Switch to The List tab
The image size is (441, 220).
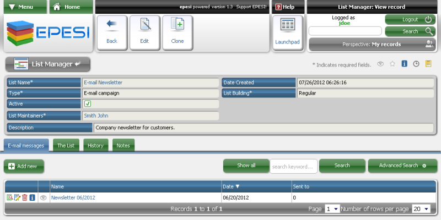pyautogui.click(x=66, y=145)
